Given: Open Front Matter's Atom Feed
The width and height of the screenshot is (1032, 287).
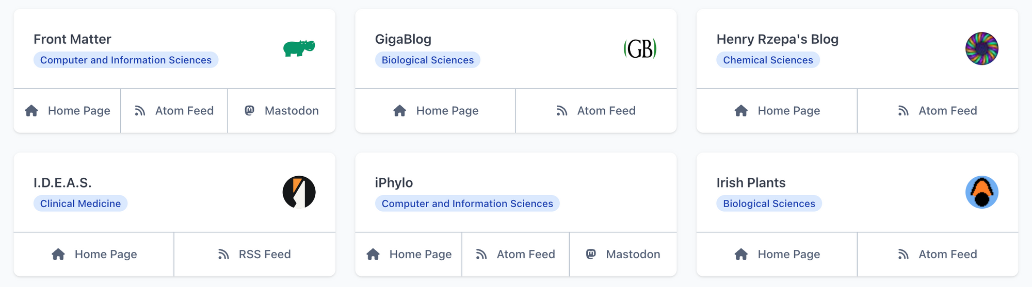Looking at the screenshot, I should 184,111.
